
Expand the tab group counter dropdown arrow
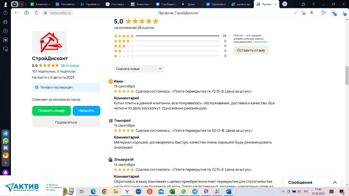click(21, 4)
